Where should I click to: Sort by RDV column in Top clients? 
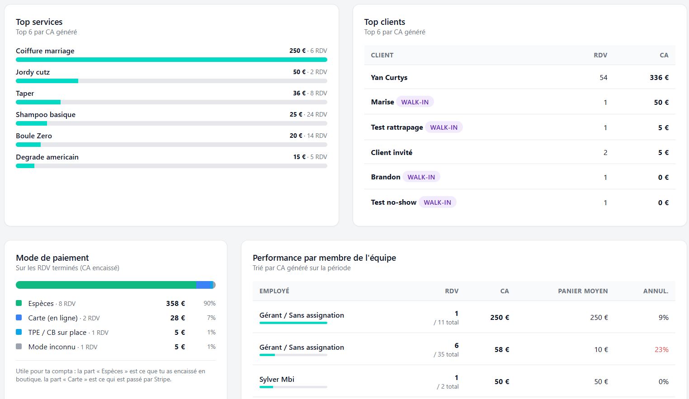tap(600, 55)
